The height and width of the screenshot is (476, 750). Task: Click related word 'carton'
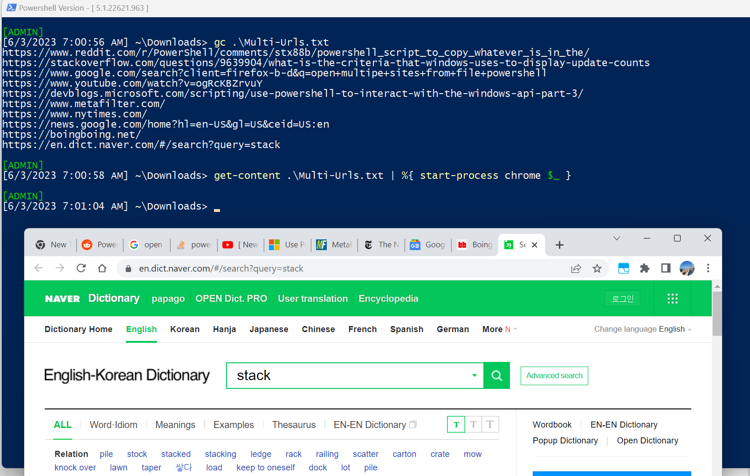404,454
